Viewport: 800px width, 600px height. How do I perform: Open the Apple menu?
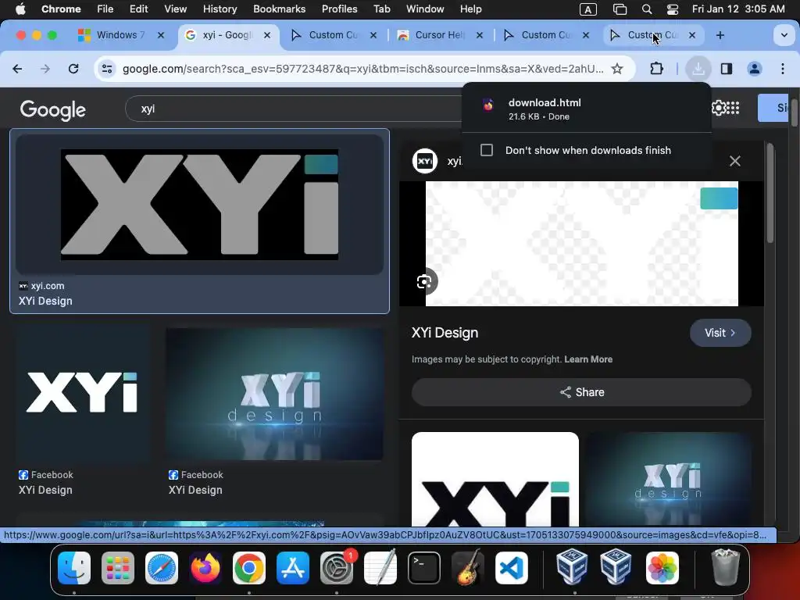(20, 9)
